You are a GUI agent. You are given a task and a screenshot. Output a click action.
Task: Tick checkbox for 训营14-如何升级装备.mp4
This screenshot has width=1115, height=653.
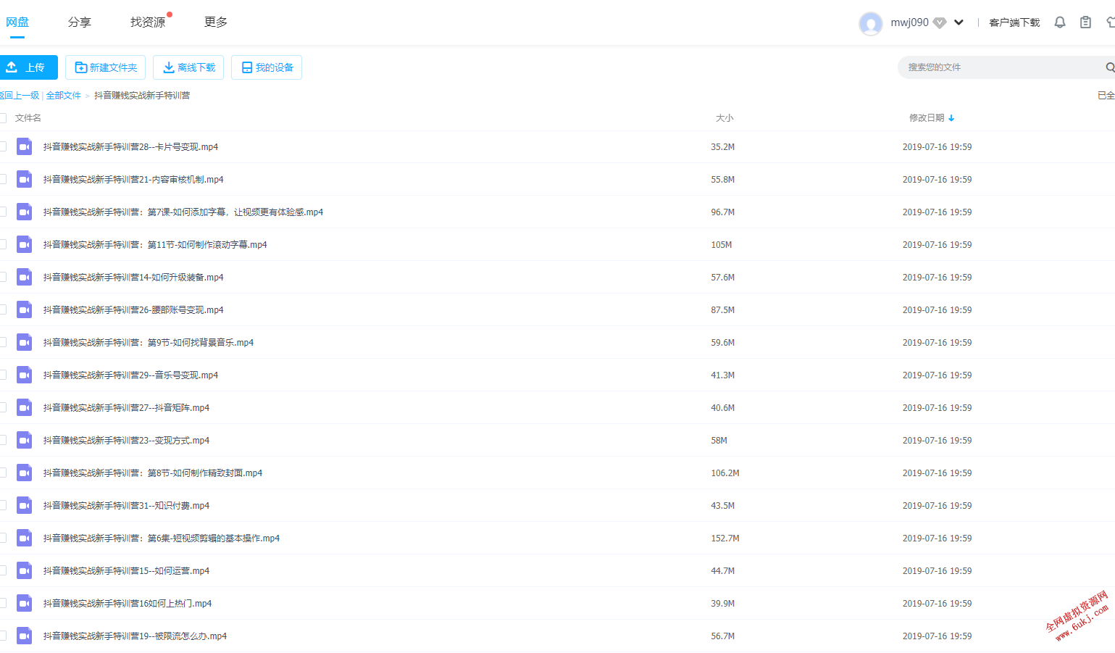[x=3, y=277]
